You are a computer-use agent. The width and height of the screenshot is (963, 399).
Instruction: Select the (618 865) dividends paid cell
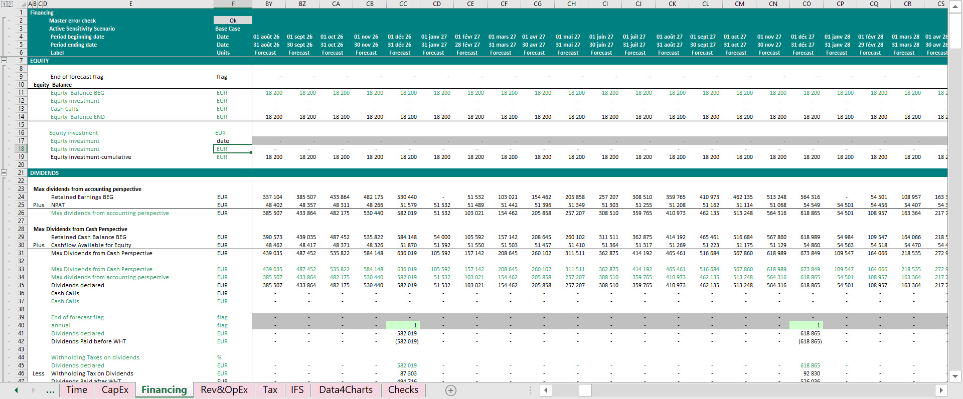[807, 341]
